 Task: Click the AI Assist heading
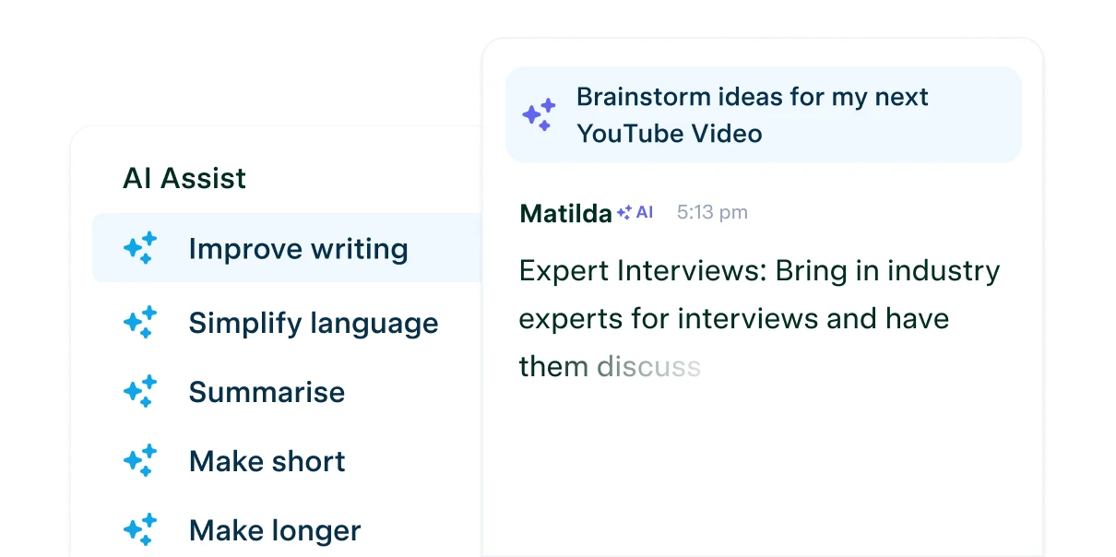tap(184, 178)
